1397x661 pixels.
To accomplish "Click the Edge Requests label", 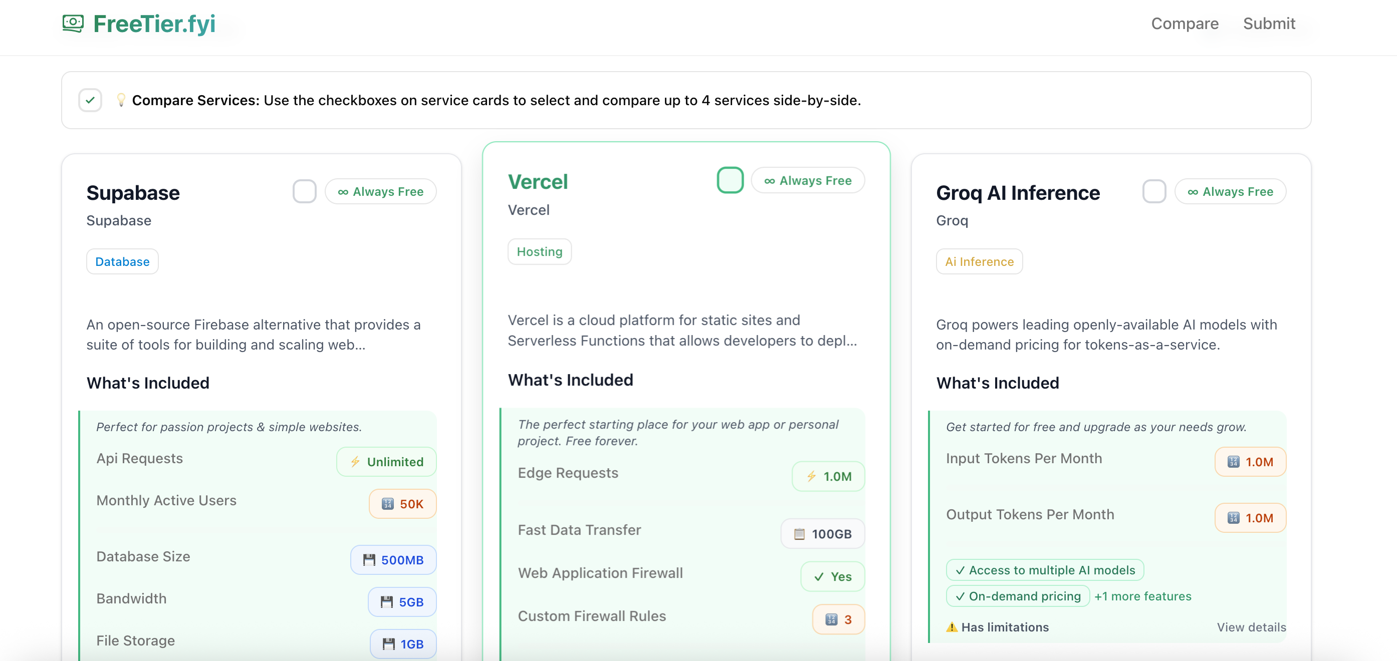I will (x=568, y=473).
